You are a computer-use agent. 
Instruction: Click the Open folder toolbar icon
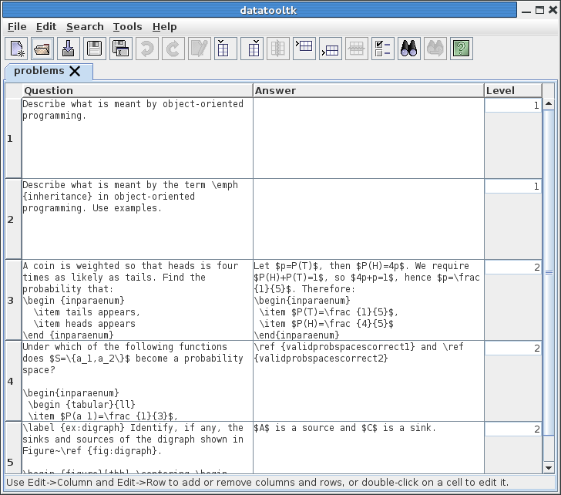(43, 49)
